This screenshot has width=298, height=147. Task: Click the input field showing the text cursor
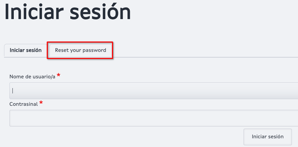coord(154,91)
